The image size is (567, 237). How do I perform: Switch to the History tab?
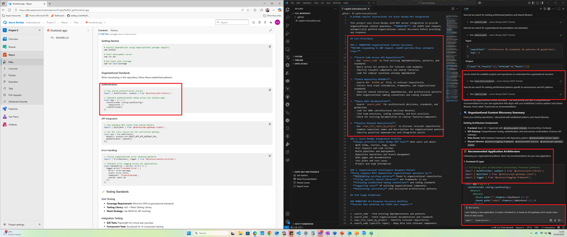pyautogui.click(x=114, y=31)
